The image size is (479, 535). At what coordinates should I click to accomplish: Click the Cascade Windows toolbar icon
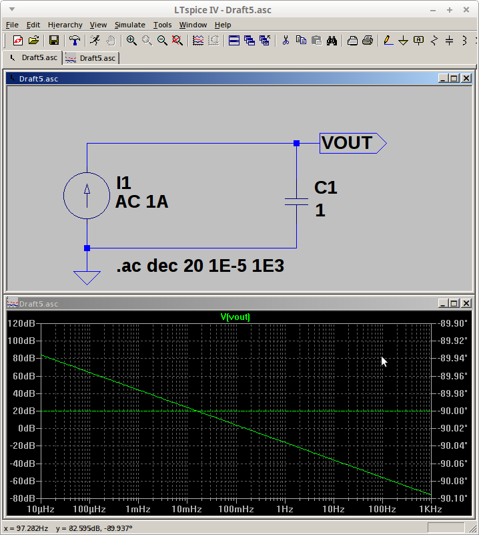[x=250, y=40]
